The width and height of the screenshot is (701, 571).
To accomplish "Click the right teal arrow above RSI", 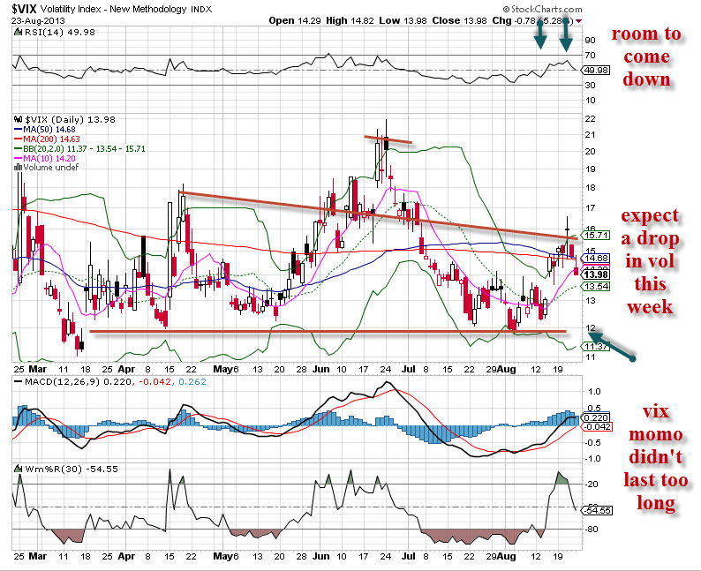I will (x=566, y=34).
